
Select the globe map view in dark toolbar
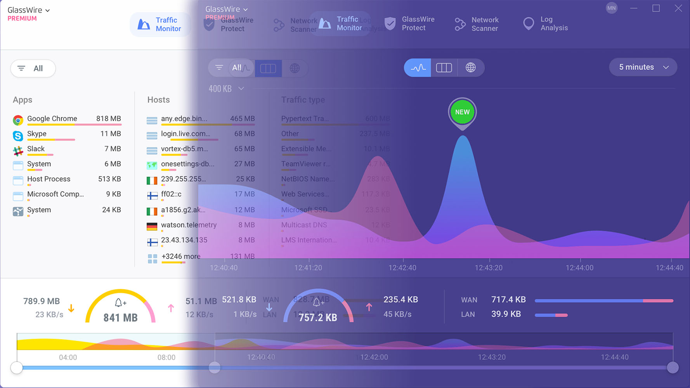471,68
